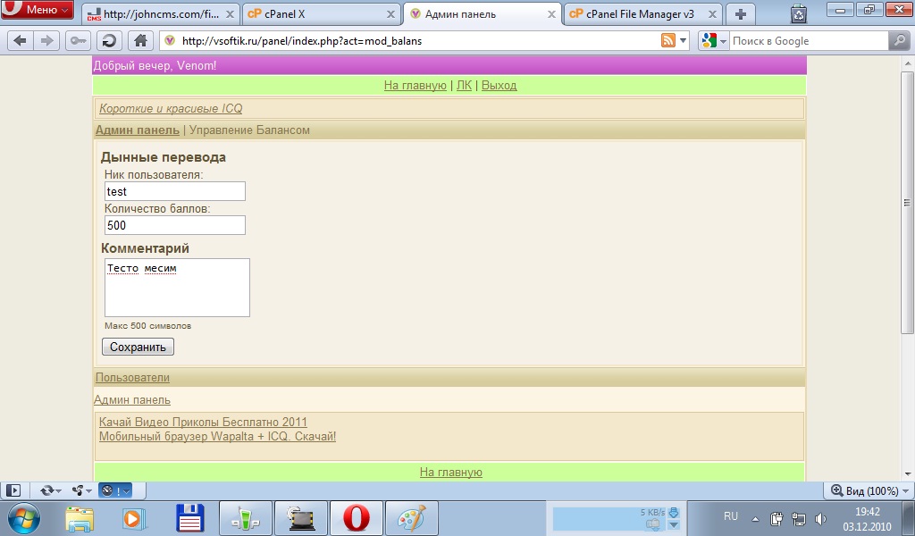Viewport: 915px width, 536px height.
Task: Reload the page with the refresh icon
Action: pos(109,41)
